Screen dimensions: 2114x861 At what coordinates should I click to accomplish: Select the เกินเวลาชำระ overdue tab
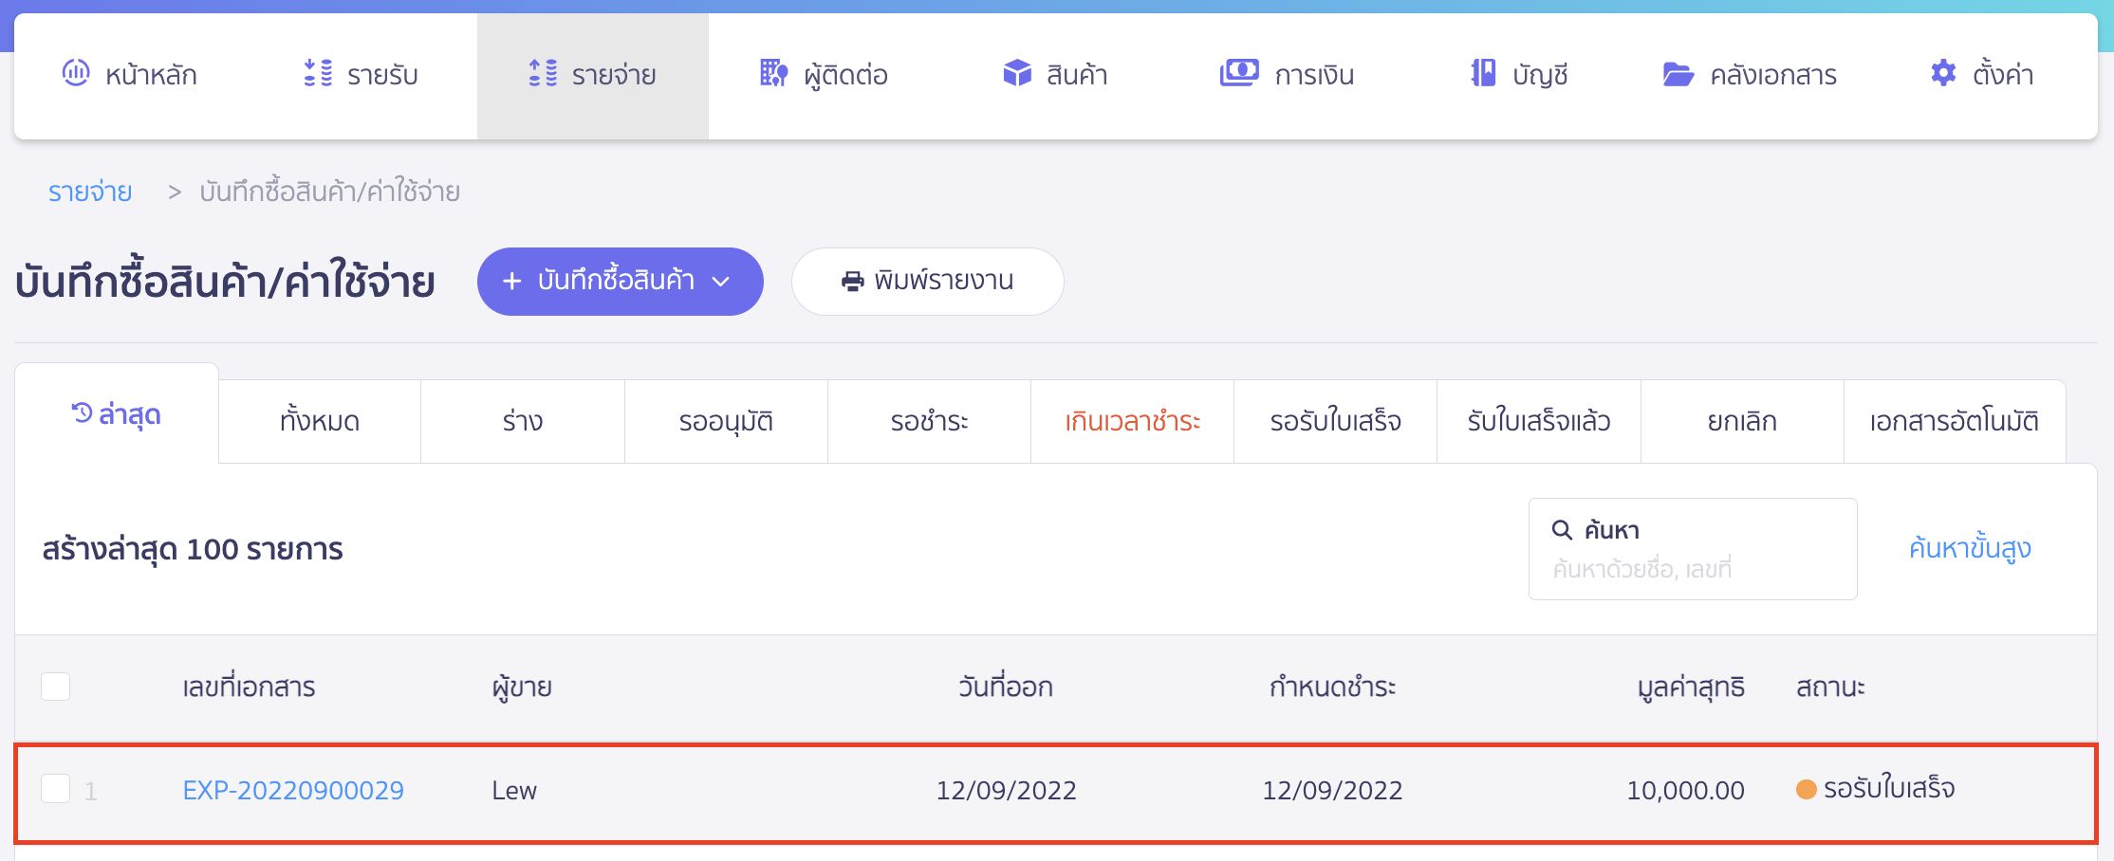[1131, 421]
